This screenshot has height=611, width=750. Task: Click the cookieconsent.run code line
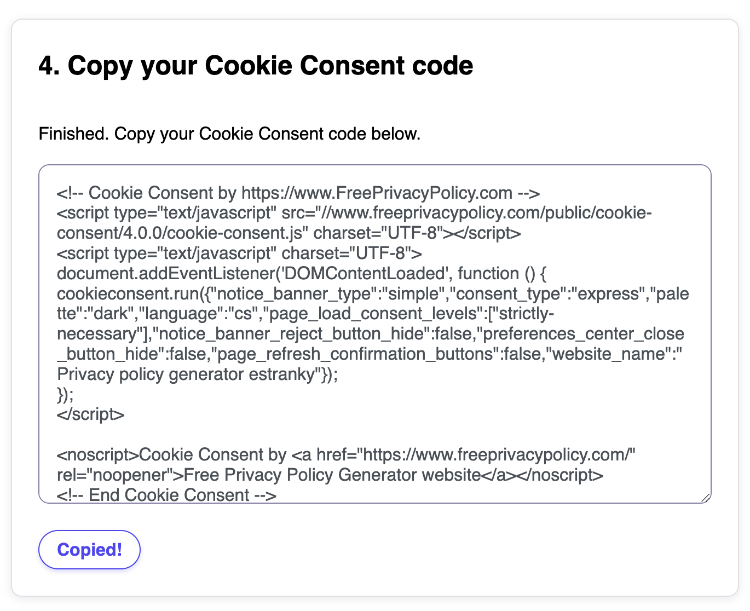pyautogui.click(x=372, y=294)
